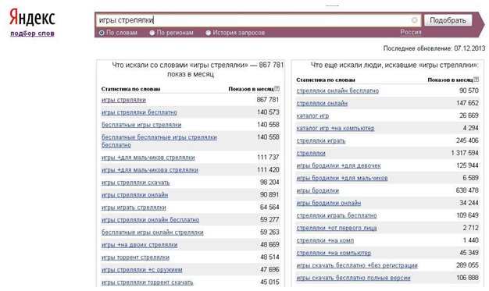Open the 'стрелялки +на компьютер' link

coord(334,253)
